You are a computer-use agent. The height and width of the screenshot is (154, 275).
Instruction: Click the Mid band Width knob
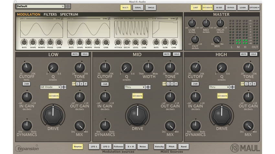[x=148, y=68]
